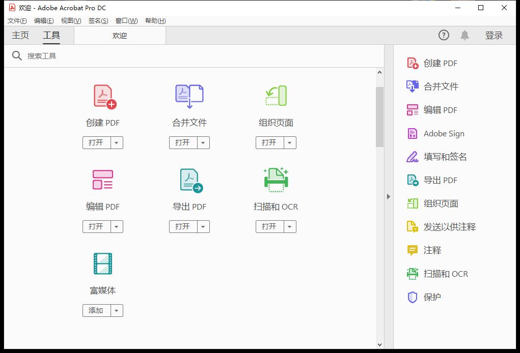Viewport: 520px width, 353px height.
Task: Click the scroll up arrow of tools list
Action: tap(380, 73)
